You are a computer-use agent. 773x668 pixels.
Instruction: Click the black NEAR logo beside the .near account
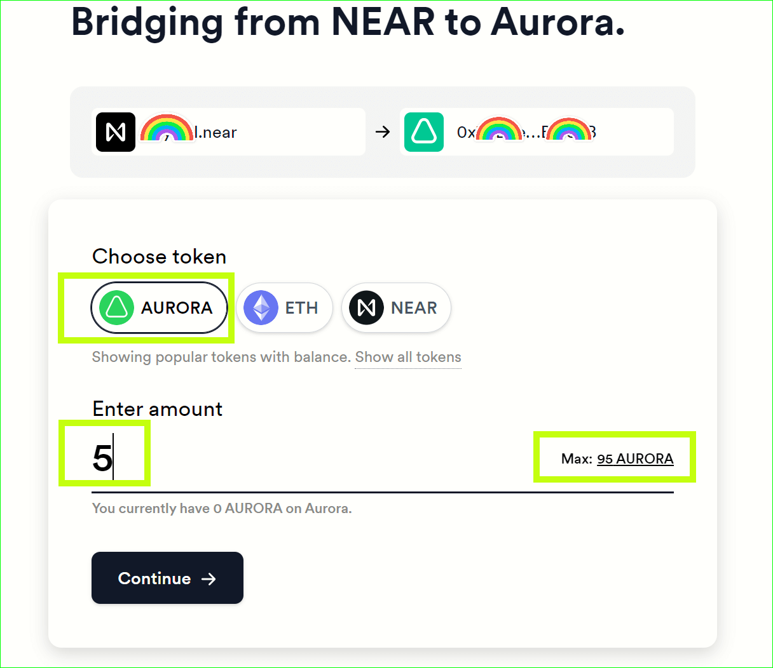pos(116,132)
